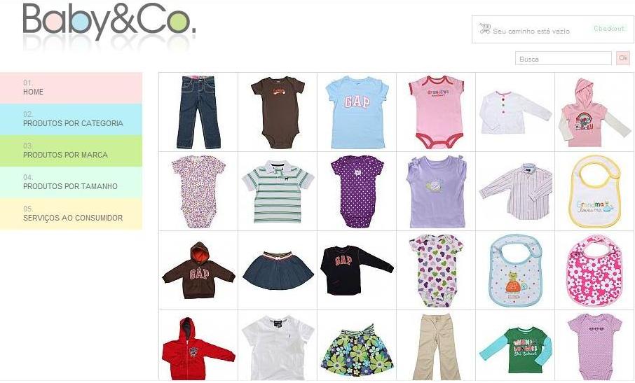635x383 pixels.
Task: View the pink flower pattern bib
Action: point(595,270)
